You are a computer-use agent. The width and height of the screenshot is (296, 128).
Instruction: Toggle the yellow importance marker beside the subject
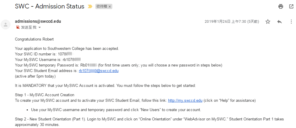point(90,7)
